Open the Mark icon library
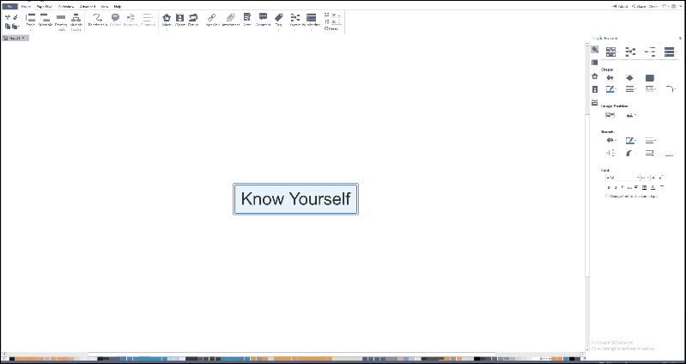 [x=167, y=21]
